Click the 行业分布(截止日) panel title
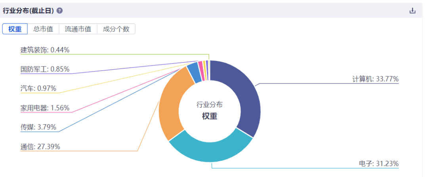Image resolution: width=428 pixels, height=177 pixels. pos(28,11)
